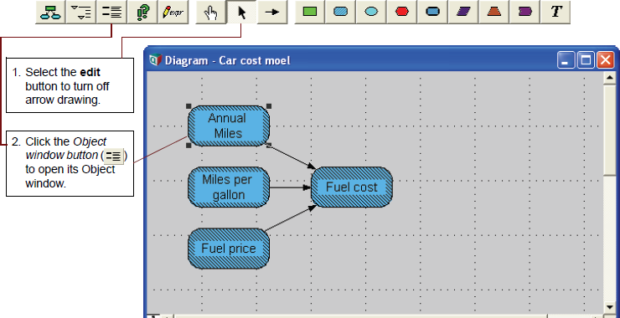Click the Fuel cost node
This screenshot has height=318, width=620.
[x=352, y=187]
